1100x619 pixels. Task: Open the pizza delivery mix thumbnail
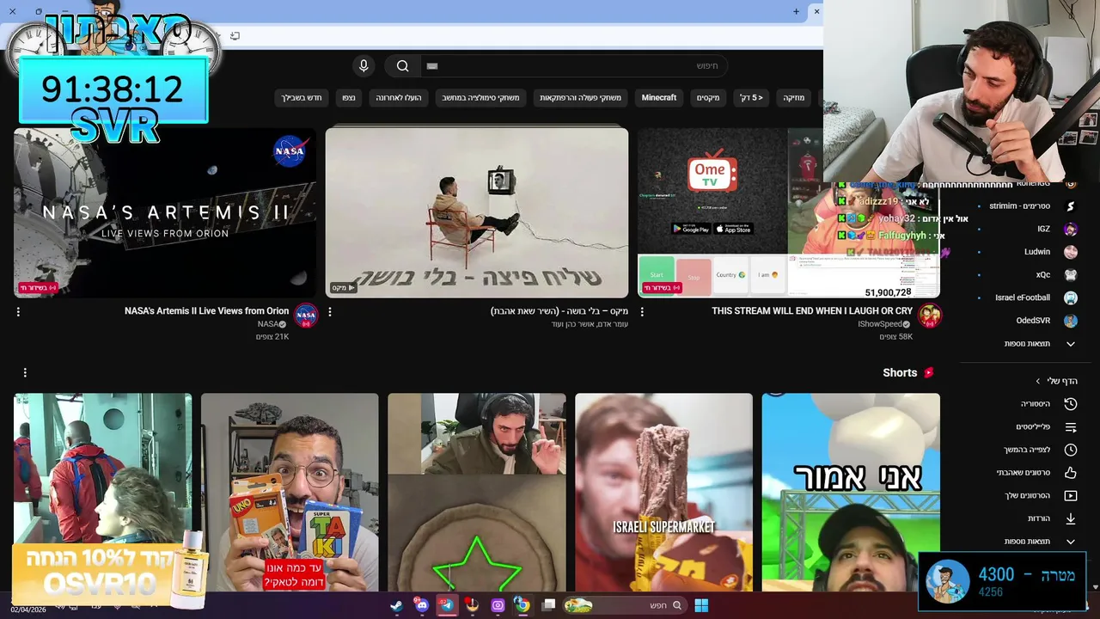477,213
